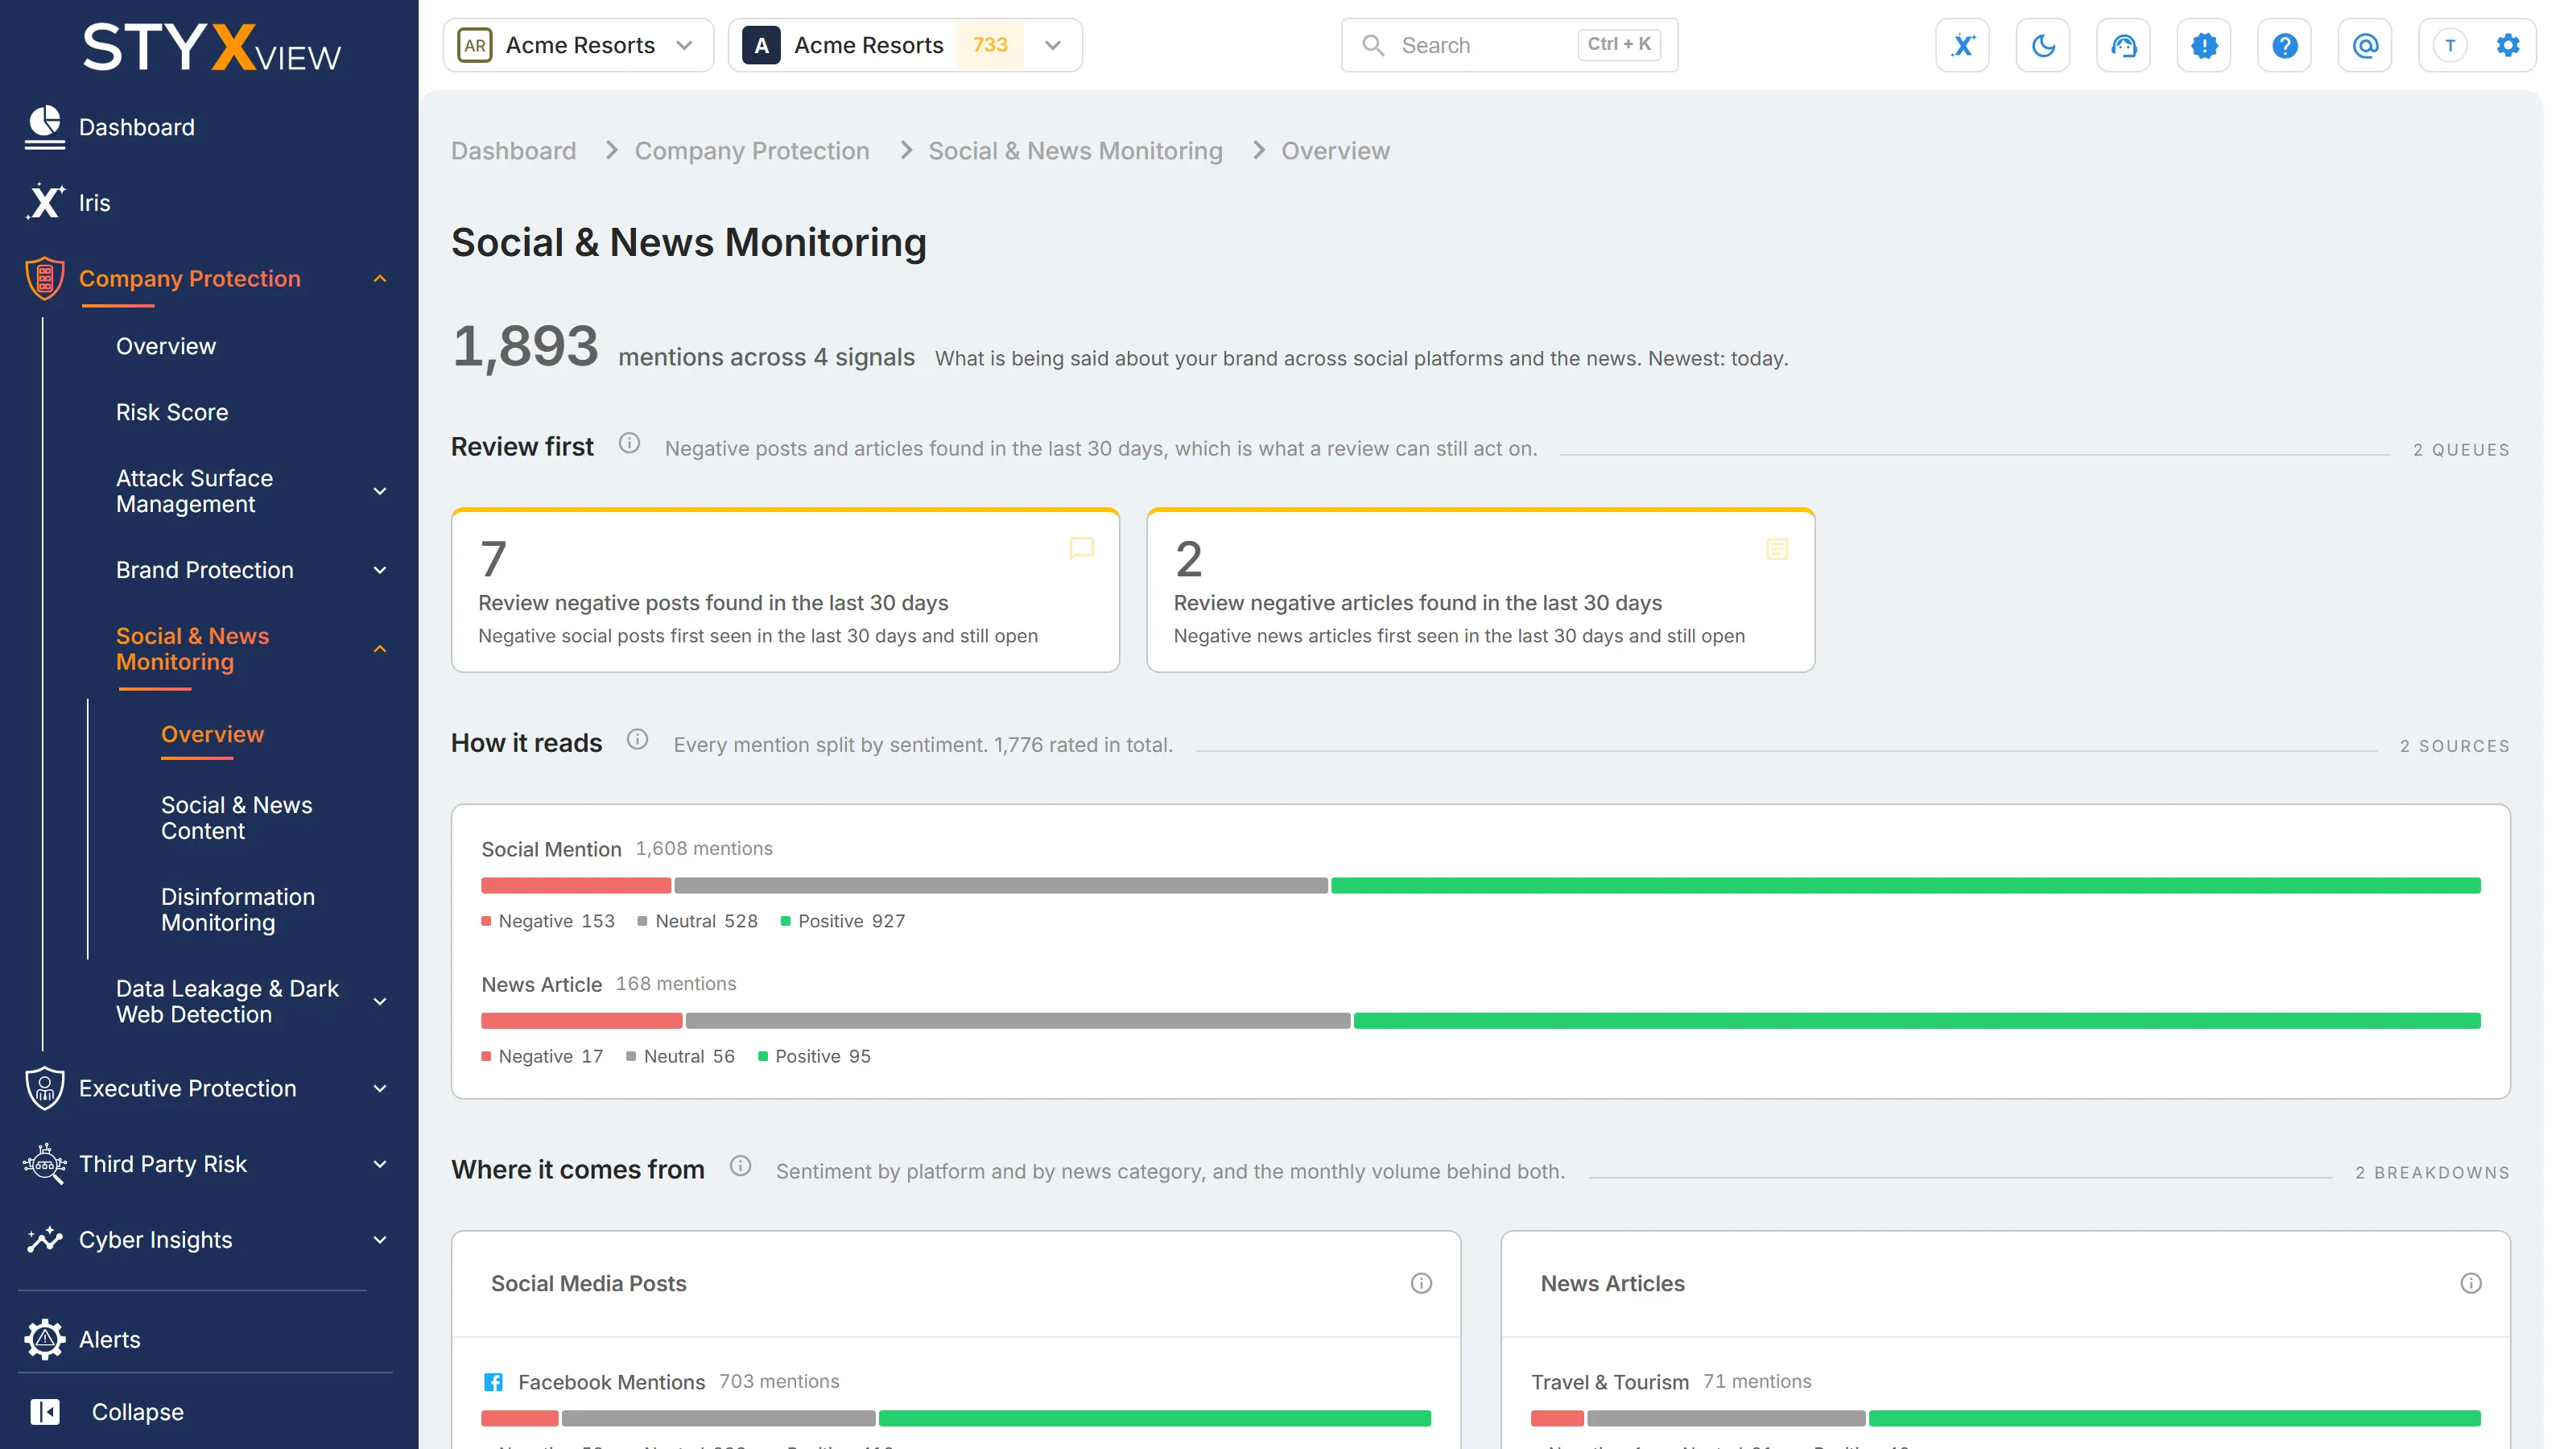Click info icon on News Articles card
The image size is (2576, 1449).
(2471, 1283)
